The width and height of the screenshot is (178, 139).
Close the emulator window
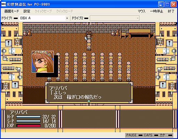tap(174, 5)
